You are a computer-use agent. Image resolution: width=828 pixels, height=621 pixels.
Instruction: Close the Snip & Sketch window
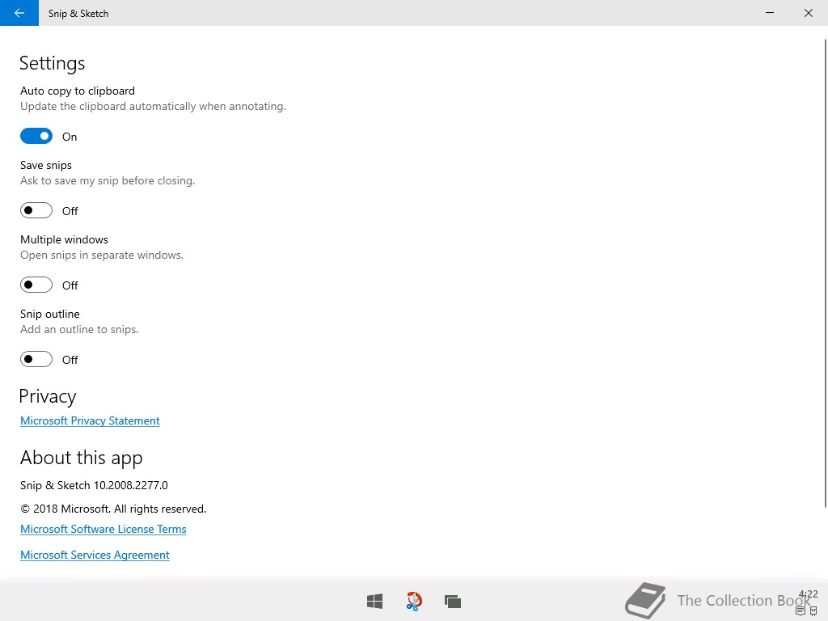pos(809,13)
